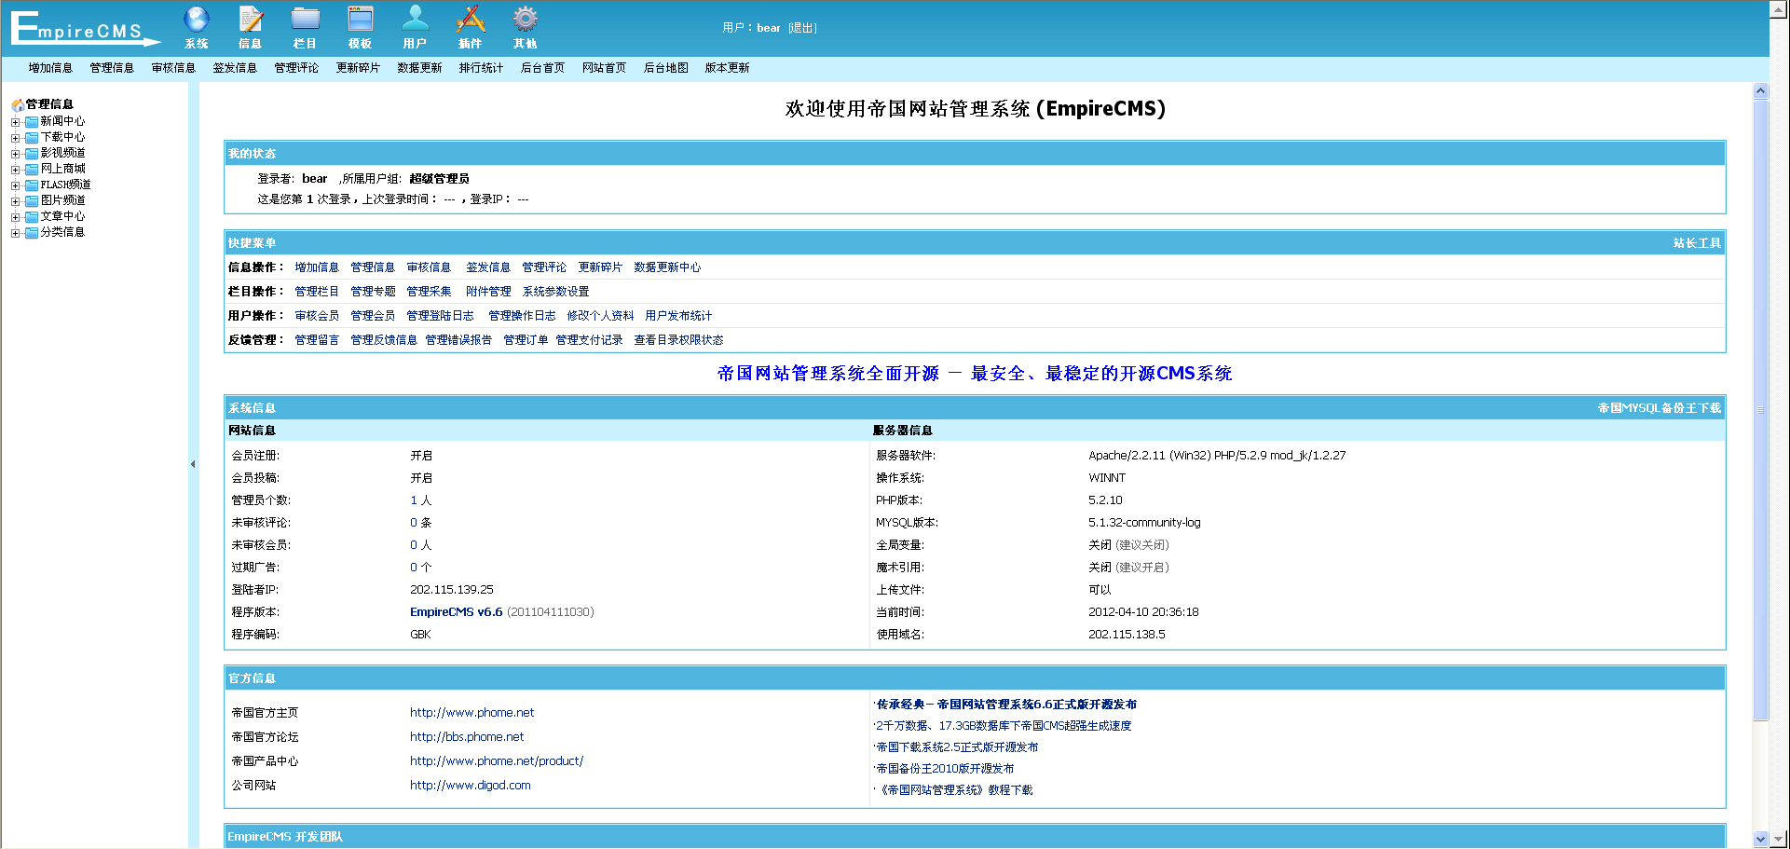The height and width of the screenshot is (849, 1790).
Task: Click the 退出 logout link
Action: (802, 28)
